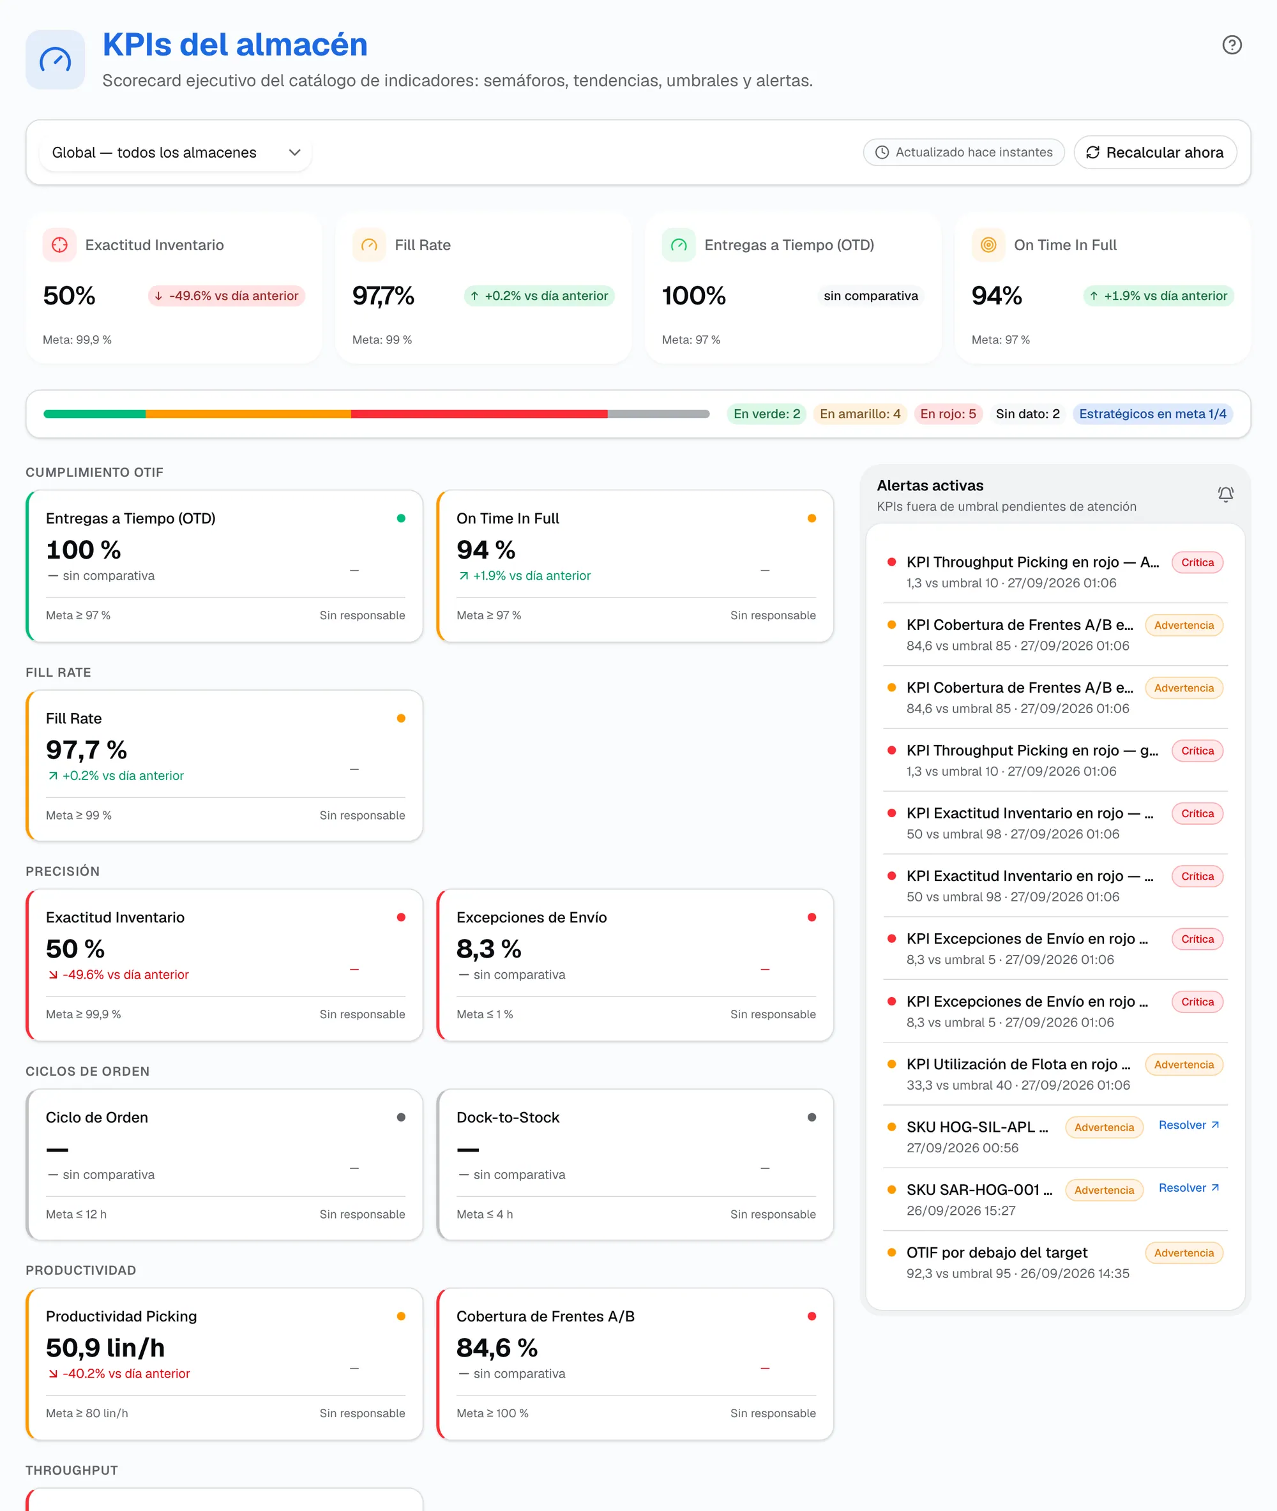Open the Cobertura de Frentes A/B card
Viewport: 1277px width, 1511px height.
[635, 1364]
